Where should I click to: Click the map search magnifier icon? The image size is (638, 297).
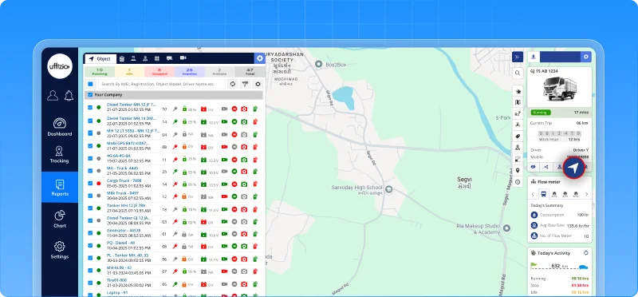(x=518, y=73)
